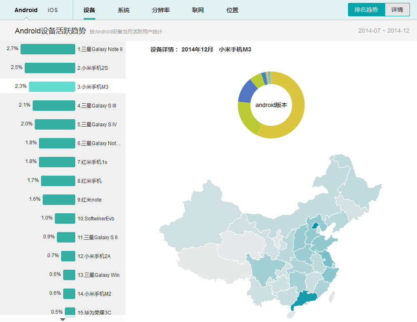Select the truncated 三星Galaxy Not... row
Screen dimensions: 417x322
[x=63, y=143]
